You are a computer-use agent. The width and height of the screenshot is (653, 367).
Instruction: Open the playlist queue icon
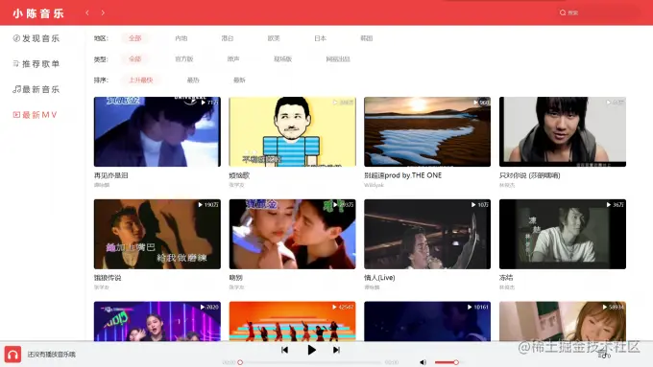coord(604,355)
